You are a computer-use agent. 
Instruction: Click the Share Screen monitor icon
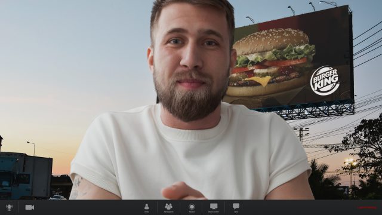pos(214,207)
